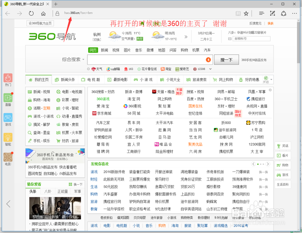Click 换一换 on 游戏 row

tap(263, 172)
